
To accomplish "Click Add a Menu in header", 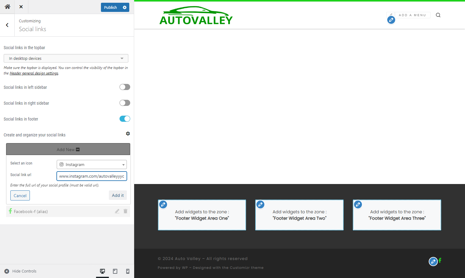I will point(412,15).
